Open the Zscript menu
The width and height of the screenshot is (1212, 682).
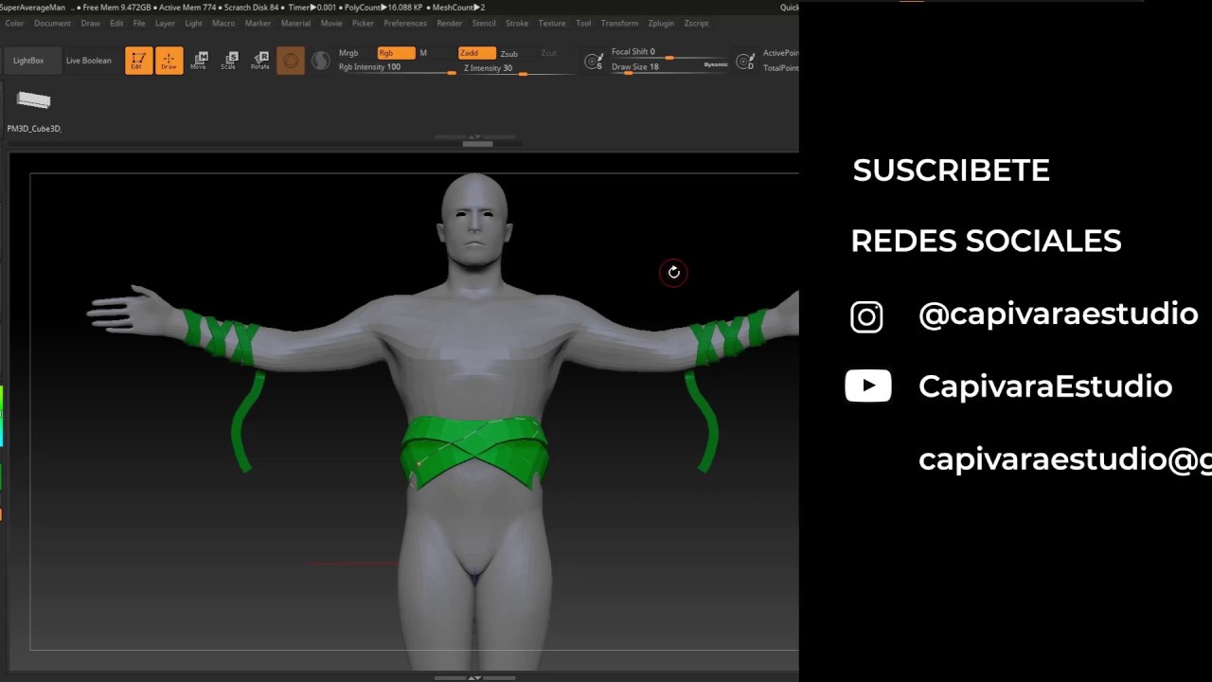696,23
